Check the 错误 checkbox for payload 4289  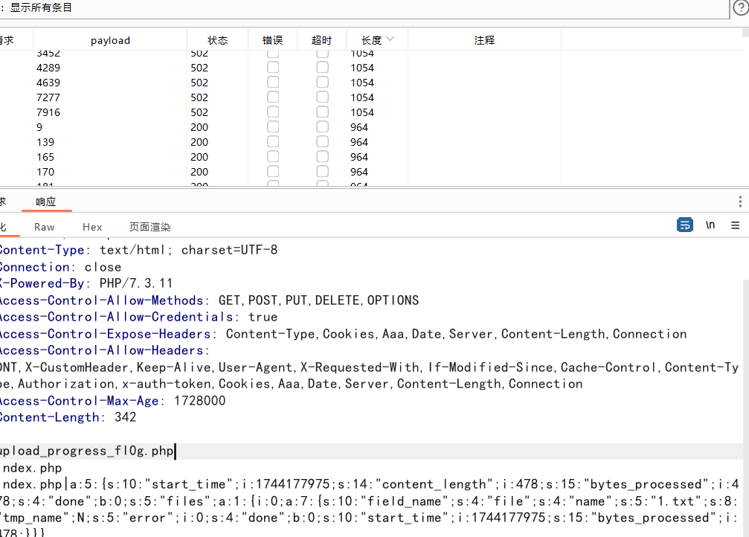point(273,68)
